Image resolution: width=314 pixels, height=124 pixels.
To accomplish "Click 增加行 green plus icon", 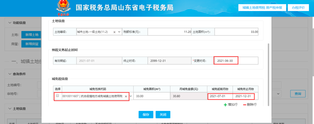I will click(225, 105).
